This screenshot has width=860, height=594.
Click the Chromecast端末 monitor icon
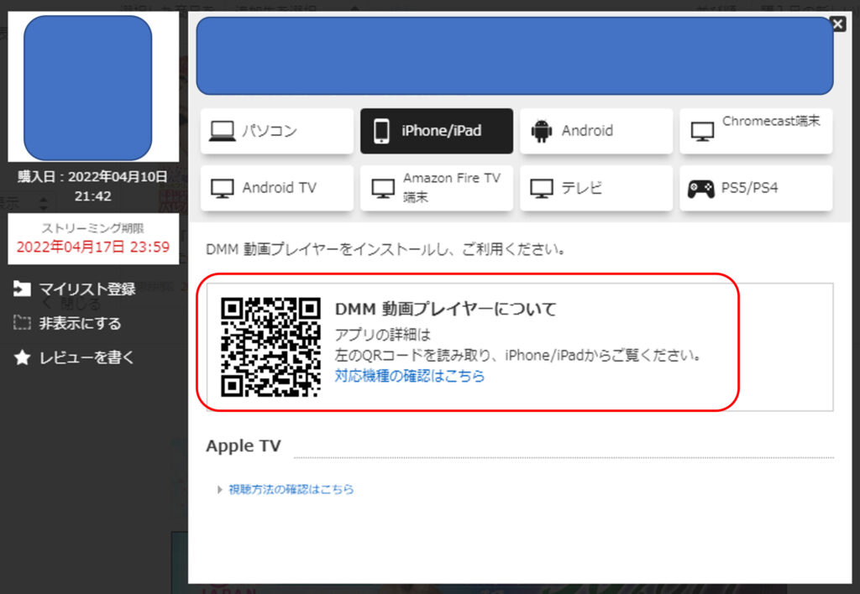pos(700,132)
